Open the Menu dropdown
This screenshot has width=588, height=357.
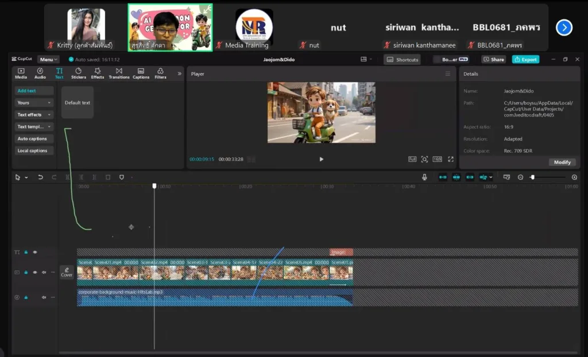(48, 59)
